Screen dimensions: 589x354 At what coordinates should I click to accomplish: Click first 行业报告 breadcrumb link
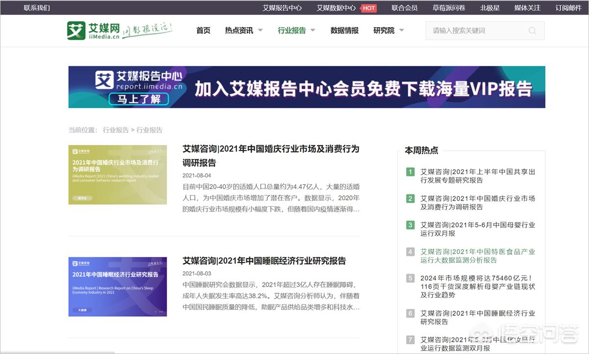click(x=116, y=130)
